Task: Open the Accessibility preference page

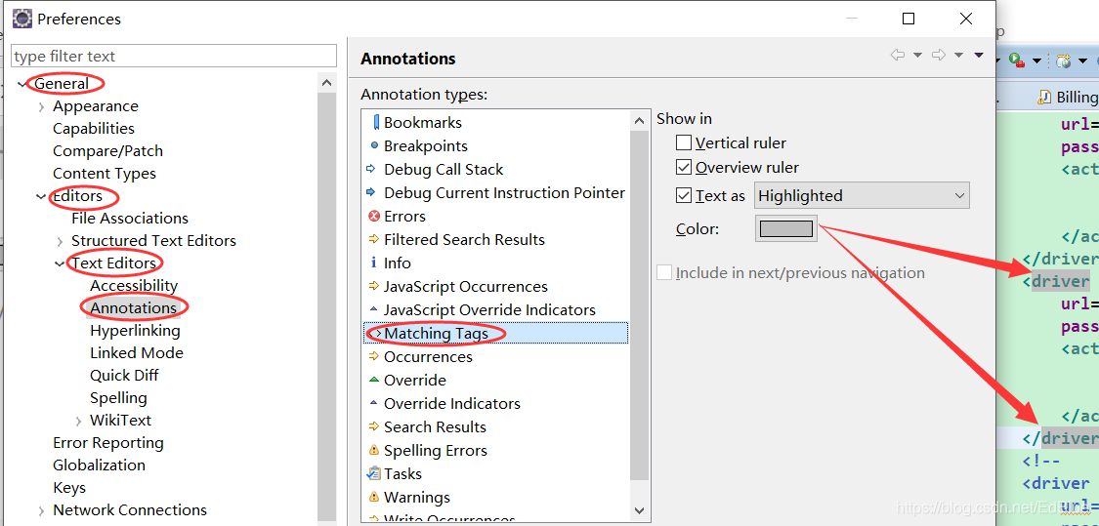Action: pos(134,285)
